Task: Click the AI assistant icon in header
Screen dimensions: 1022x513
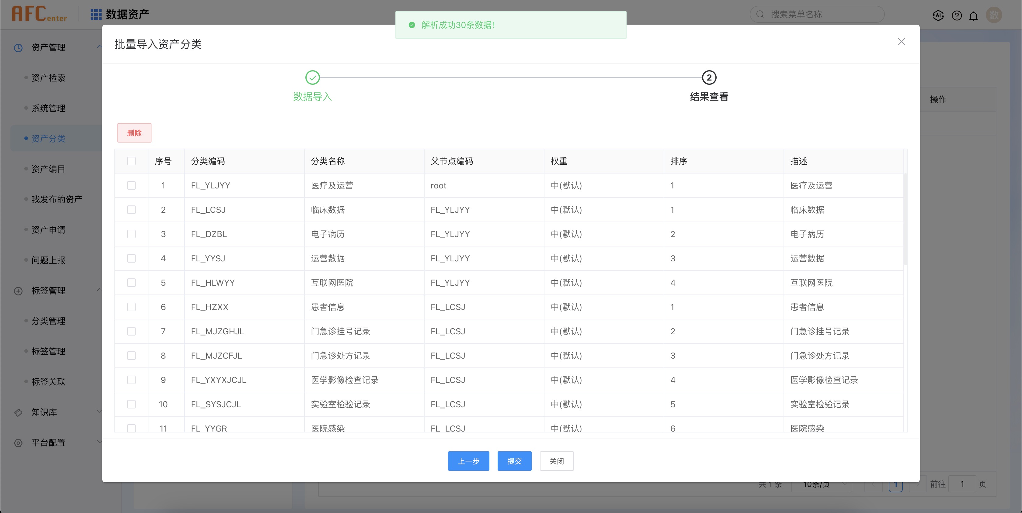Action: 938,15
